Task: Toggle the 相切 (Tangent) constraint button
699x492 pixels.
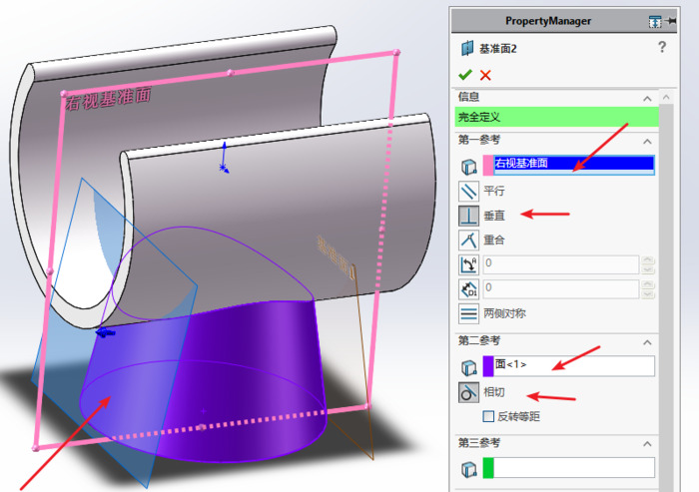Action: 468,392
